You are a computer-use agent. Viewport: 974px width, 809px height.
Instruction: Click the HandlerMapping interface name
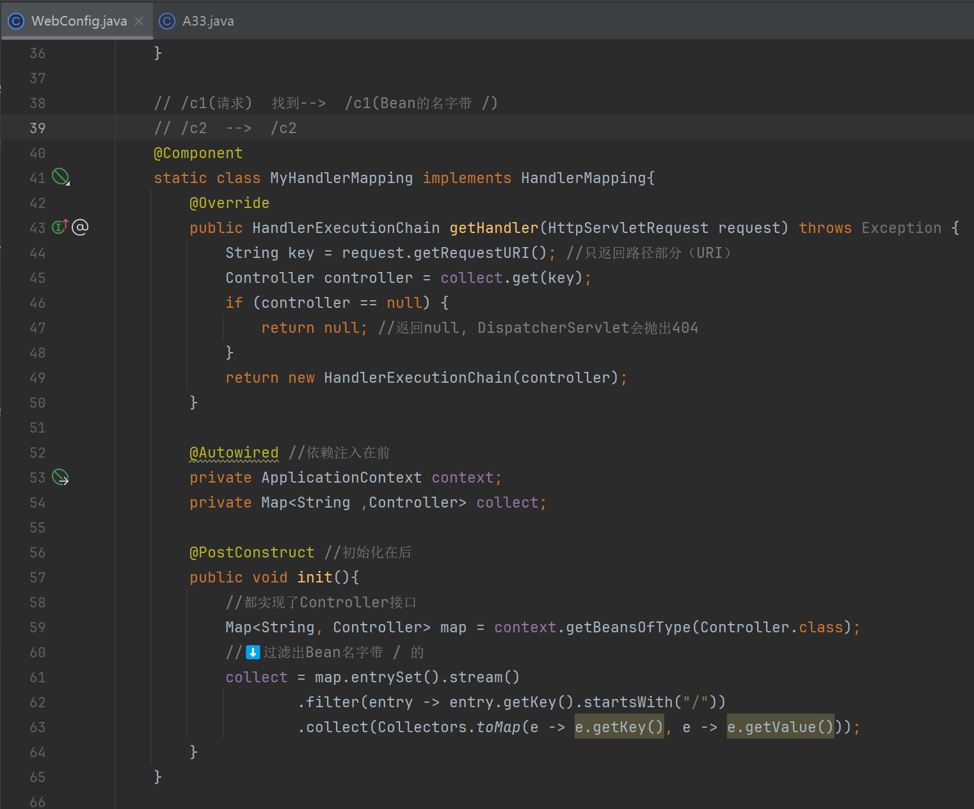(584, 178)
